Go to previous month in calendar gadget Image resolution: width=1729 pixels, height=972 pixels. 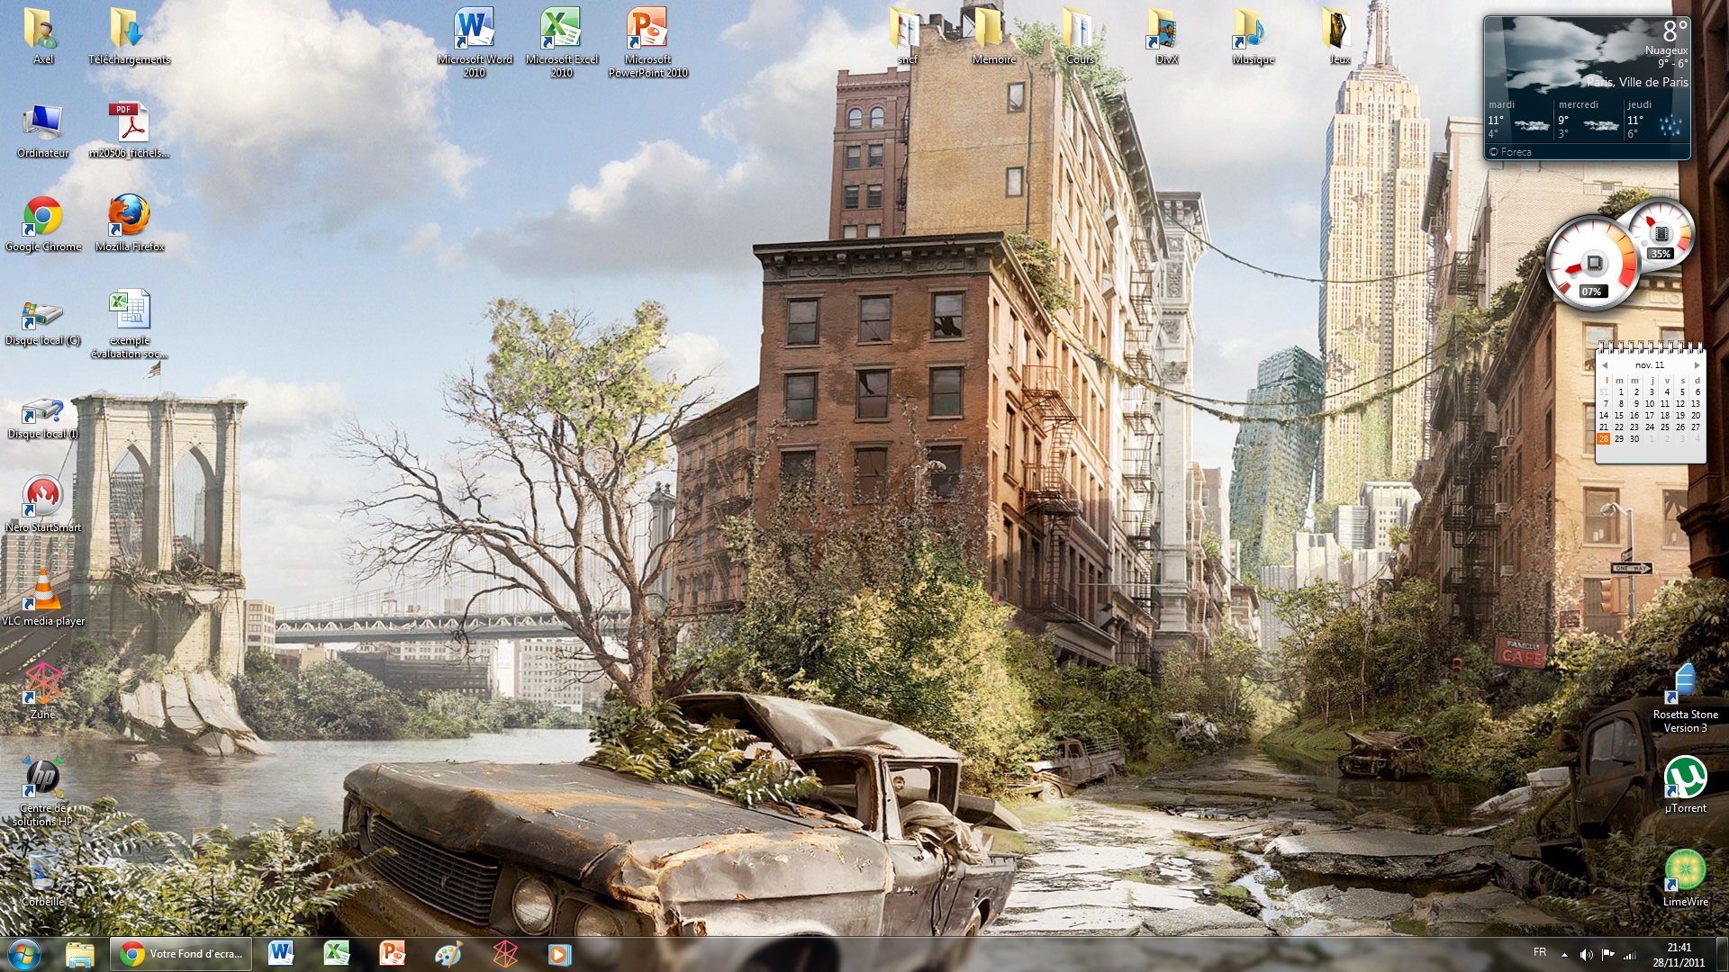pyautogui.click(x=1605, y=365)
